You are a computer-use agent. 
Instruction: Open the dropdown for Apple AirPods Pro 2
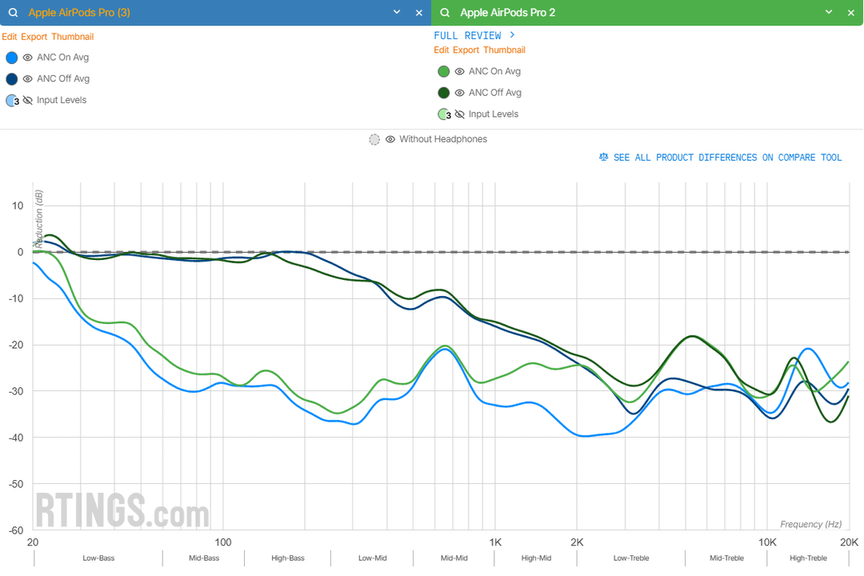pos(828,12)
